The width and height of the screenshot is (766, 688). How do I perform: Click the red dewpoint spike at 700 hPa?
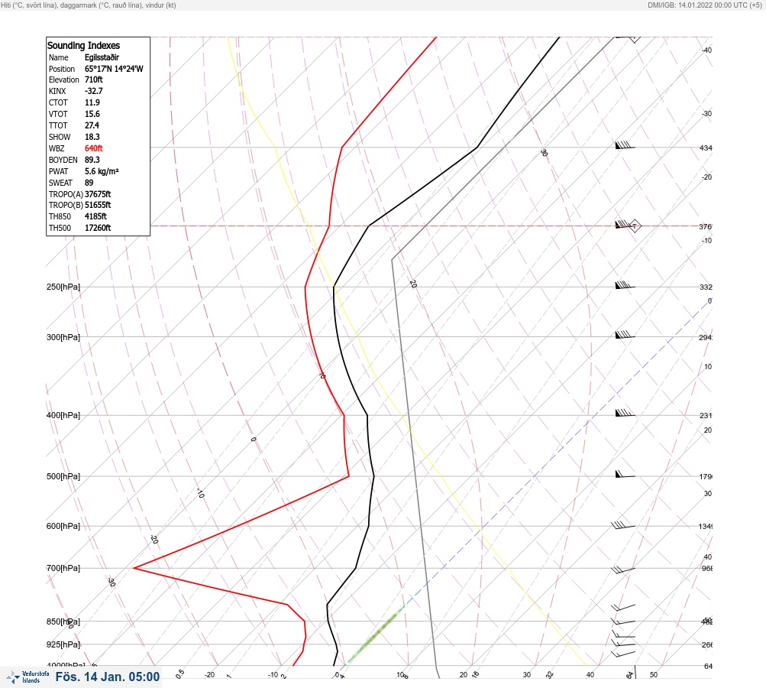pyautogui.click(x=135, y=568)
